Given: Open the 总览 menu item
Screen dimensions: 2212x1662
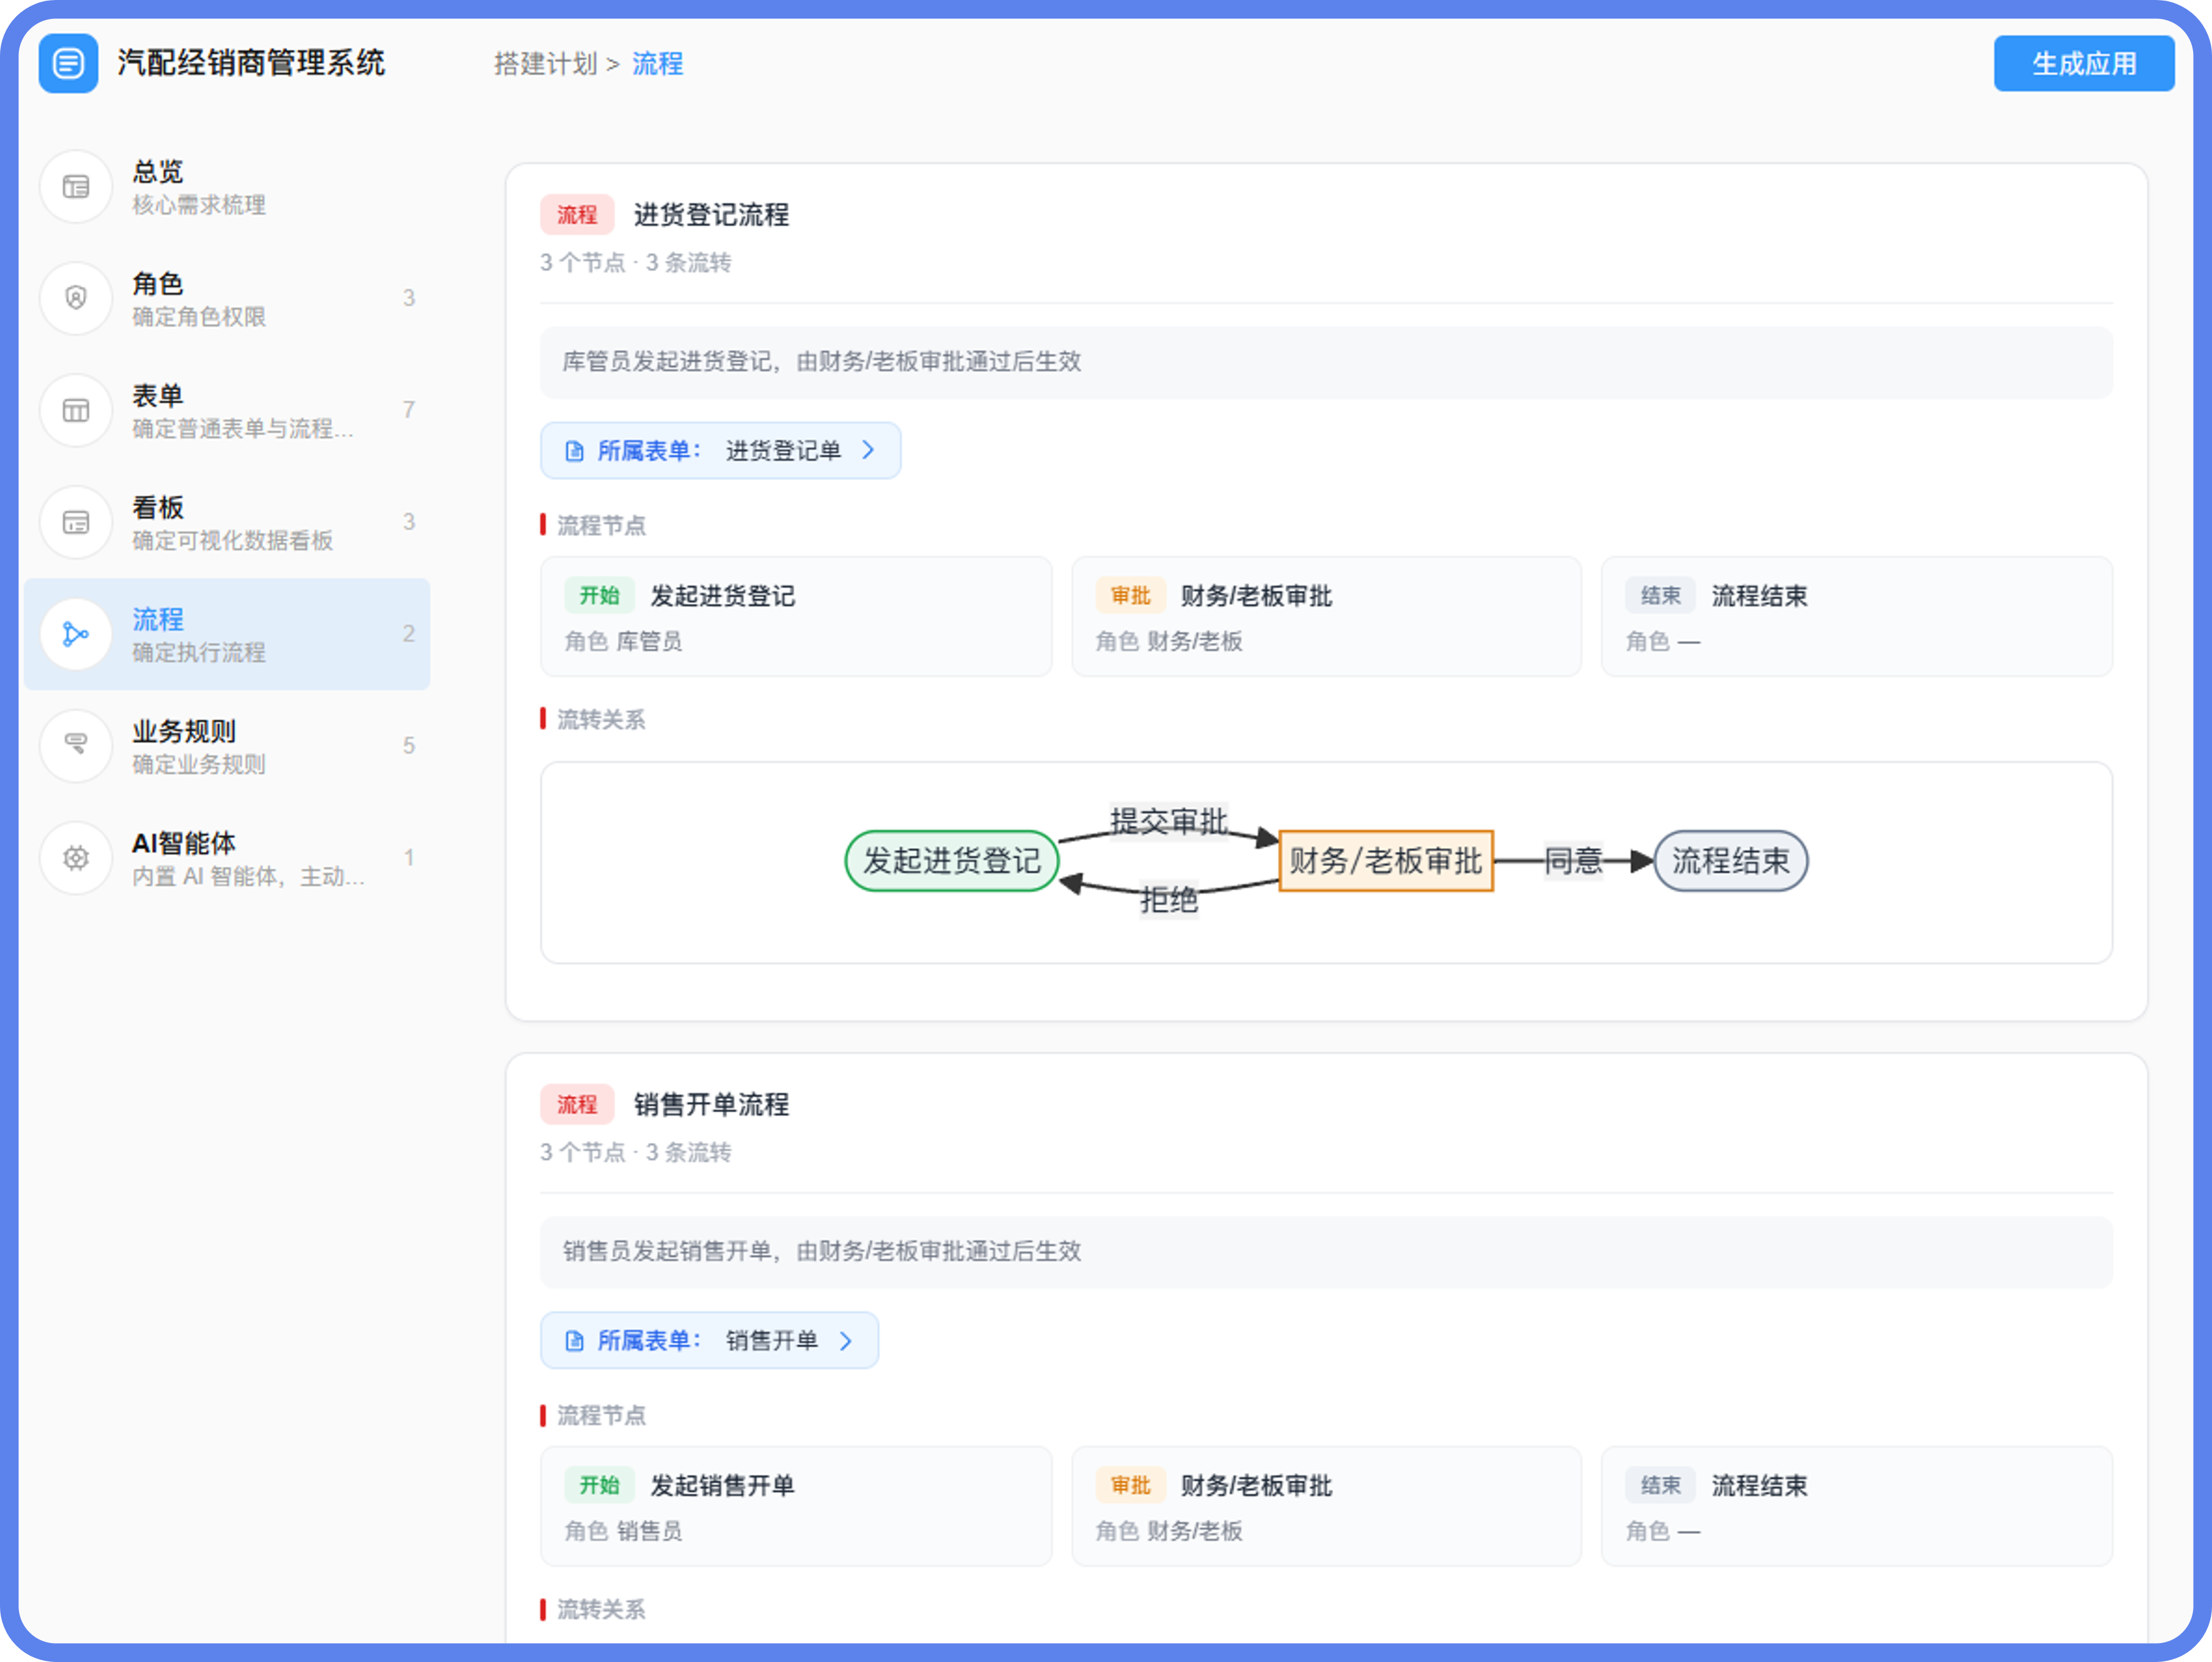Looking at the screenshot, I should tap(227, 187).
